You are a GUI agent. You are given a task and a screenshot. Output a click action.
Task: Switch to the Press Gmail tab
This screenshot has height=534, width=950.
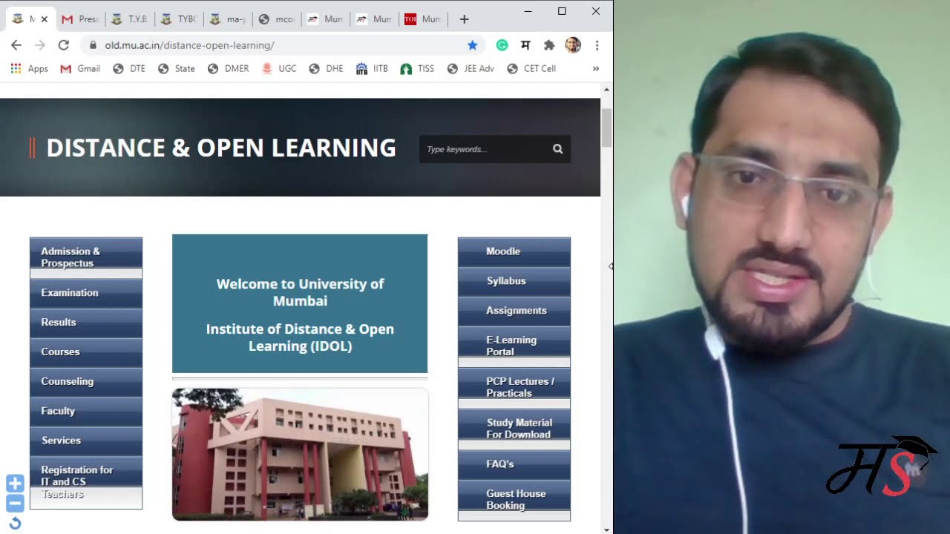point(80,19)
